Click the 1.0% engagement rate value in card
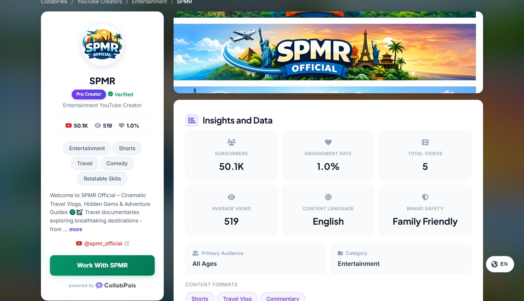Image resolution: width=524 pixels, height=301 pixels. click(x=328, y=167)
